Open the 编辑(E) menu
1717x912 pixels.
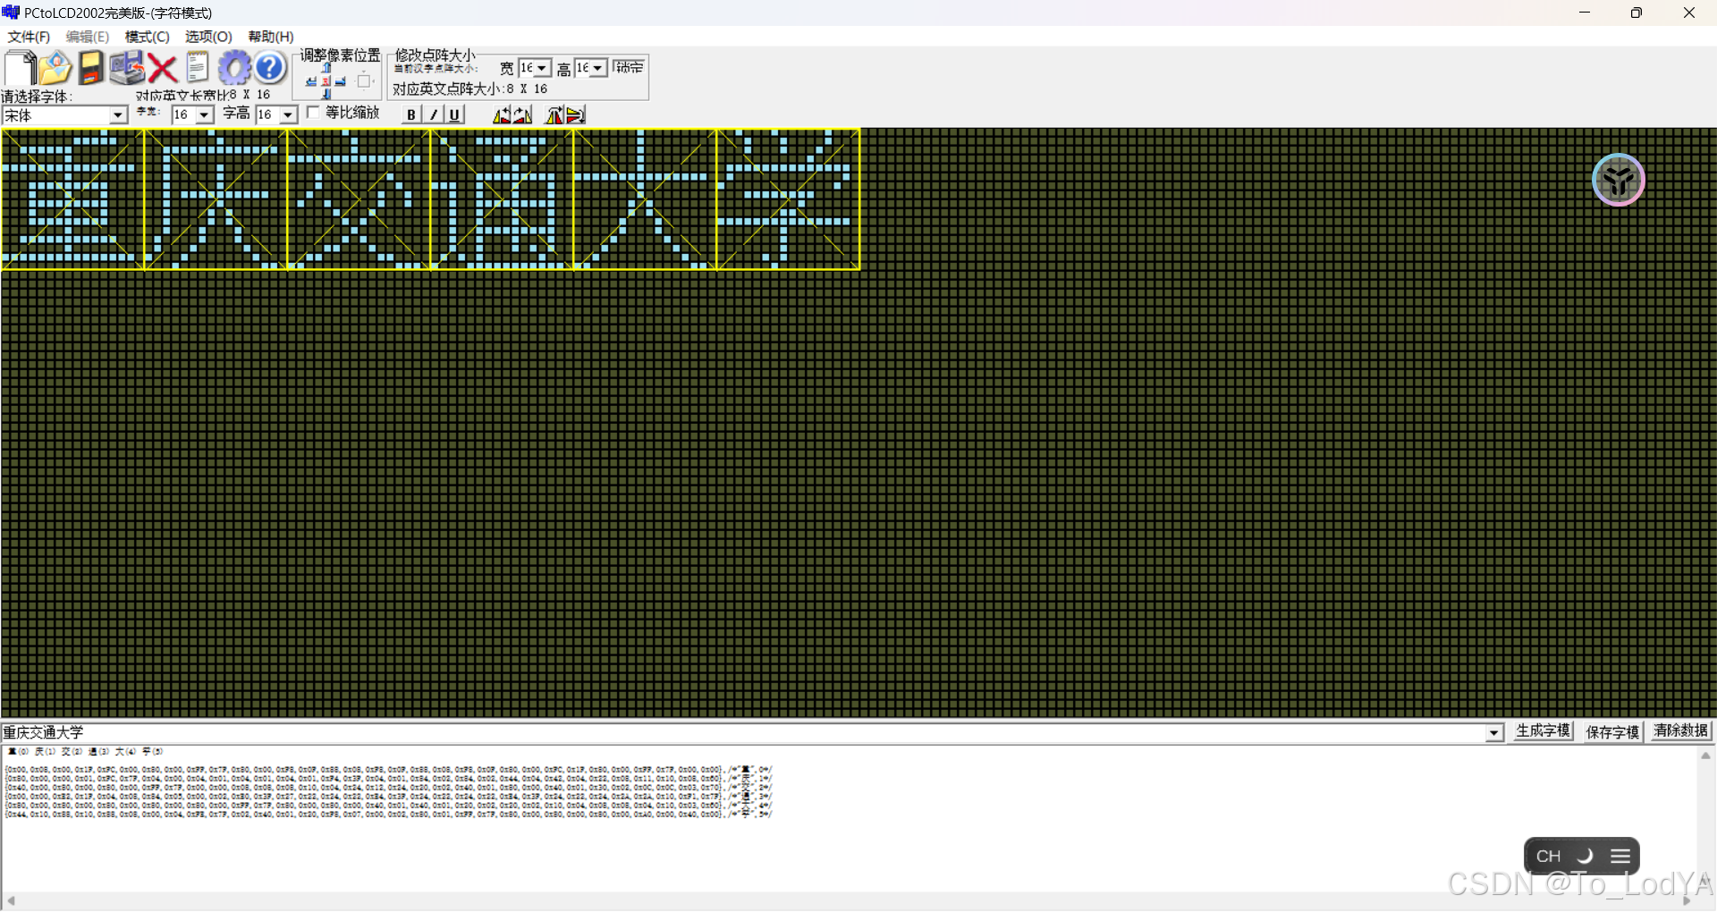[88, 37]
